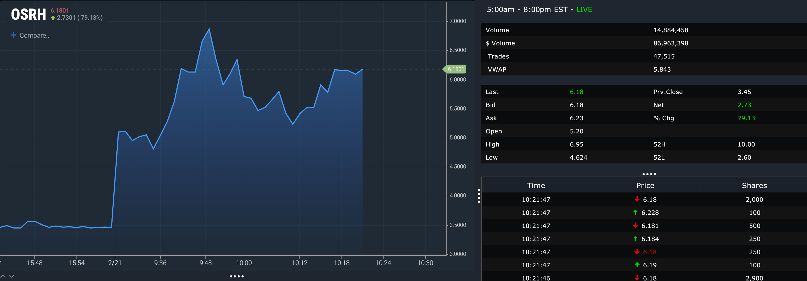Click the OSRH ticker symbol title

coord(28,14)
